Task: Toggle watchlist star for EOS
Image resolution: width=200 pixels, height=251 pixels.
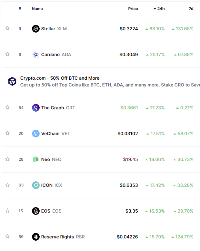Action: pos(7,211)
